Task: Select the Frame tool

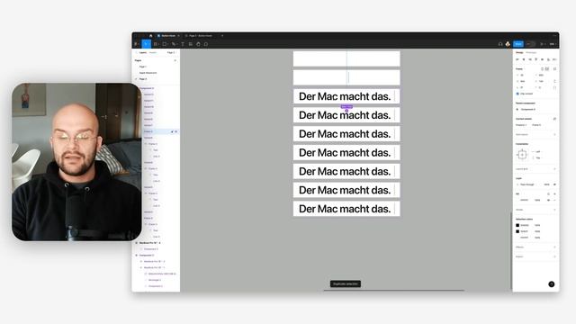Action: [x=156, y=44]
